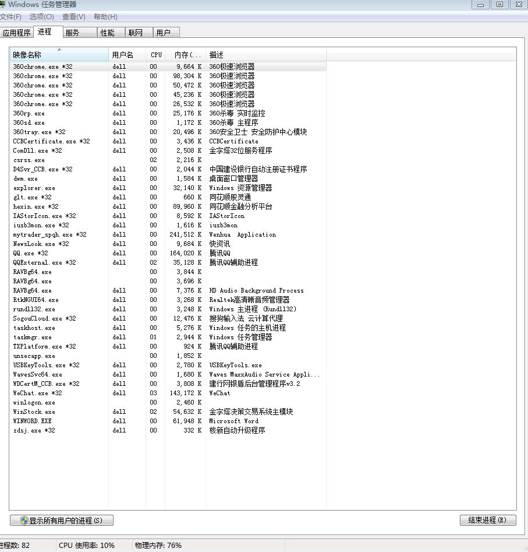Select the csrss.exe process
Screen dimensions: 528x552
(168, 160)
